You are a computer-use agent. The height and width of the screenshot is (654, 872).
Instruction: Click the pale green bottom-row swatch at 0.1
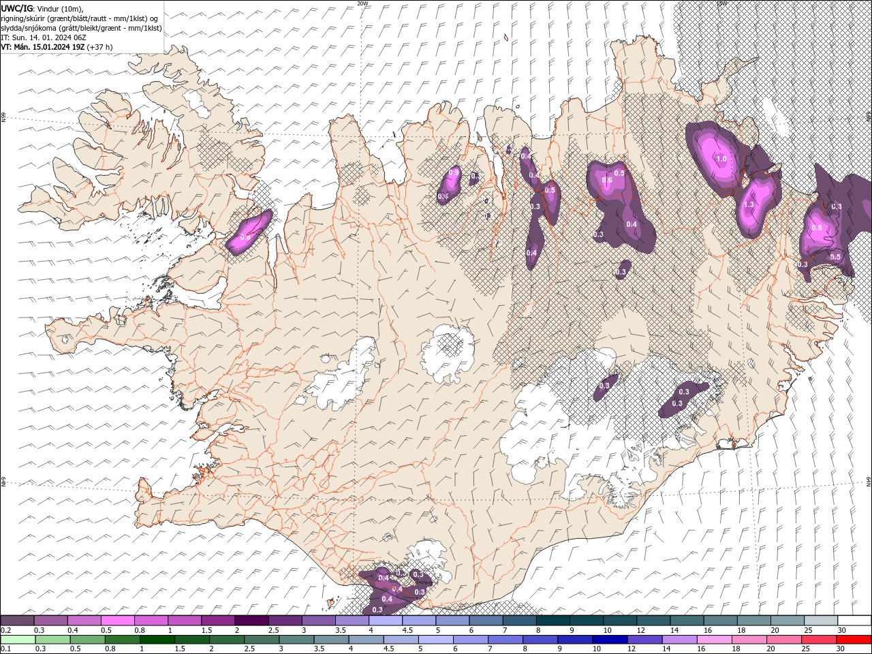tap(18, 640)
